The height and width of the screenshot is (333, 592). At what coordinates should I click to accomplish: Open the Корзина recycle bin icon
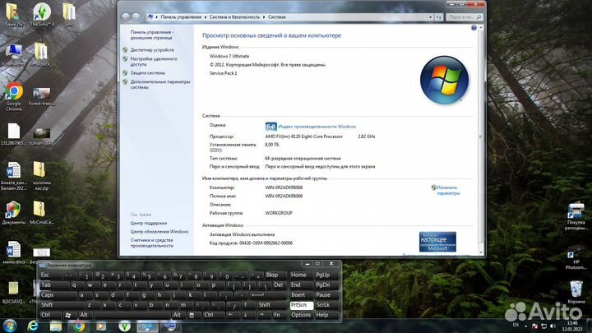pyautogui.click(x=576, y=292)
